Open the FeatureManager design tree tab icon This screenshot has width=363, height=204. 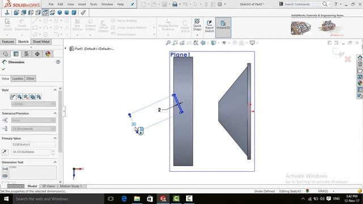5,54
